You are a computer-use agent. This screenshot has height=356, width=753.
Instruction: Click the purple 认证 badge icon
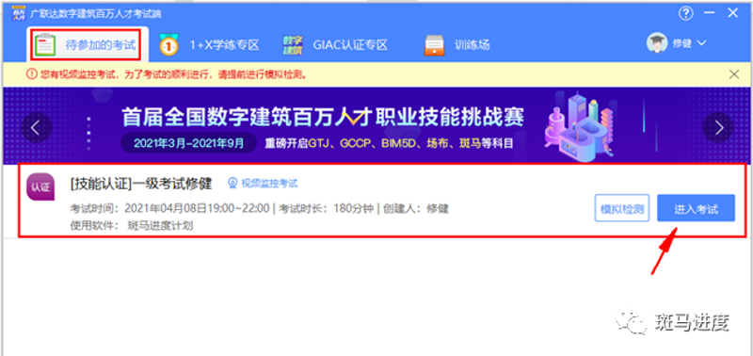[40, 186]
